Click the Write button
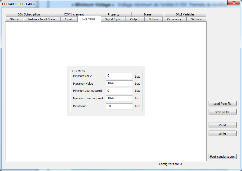Screen dimensions: 242x171 pyautogui.click(x=222, y=134)
